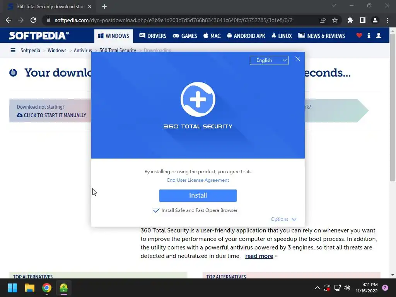The image size is (396, 297).
Task: Open the Games section
Action: (x=185, y=36)
